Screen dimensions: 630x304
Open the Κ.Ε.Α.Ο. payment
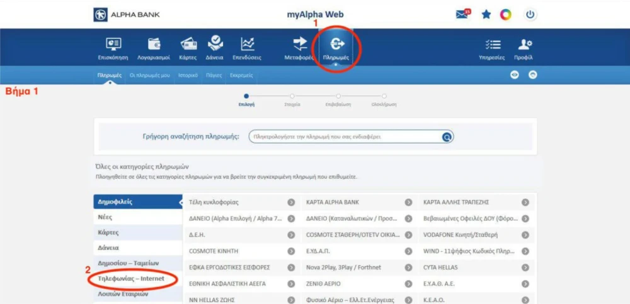(476, 300)
